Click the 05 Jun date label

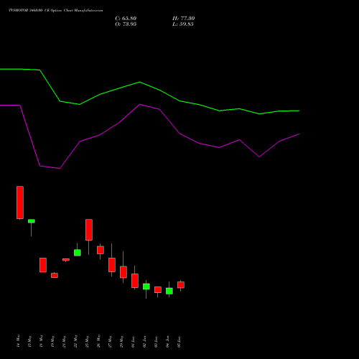pyautogui.click(x=179, y=341)
